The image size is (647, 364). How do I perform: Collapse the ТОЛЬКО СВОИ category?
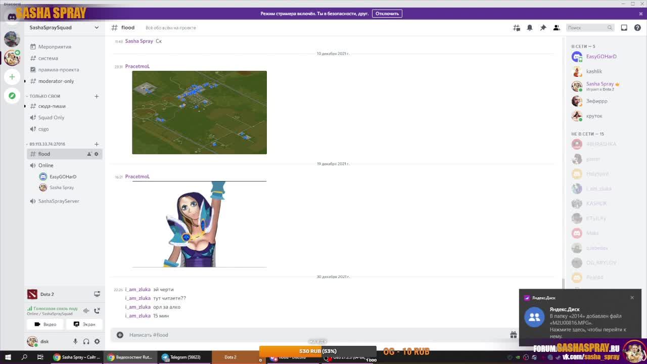pyautogui.click(x=44, y=96)
